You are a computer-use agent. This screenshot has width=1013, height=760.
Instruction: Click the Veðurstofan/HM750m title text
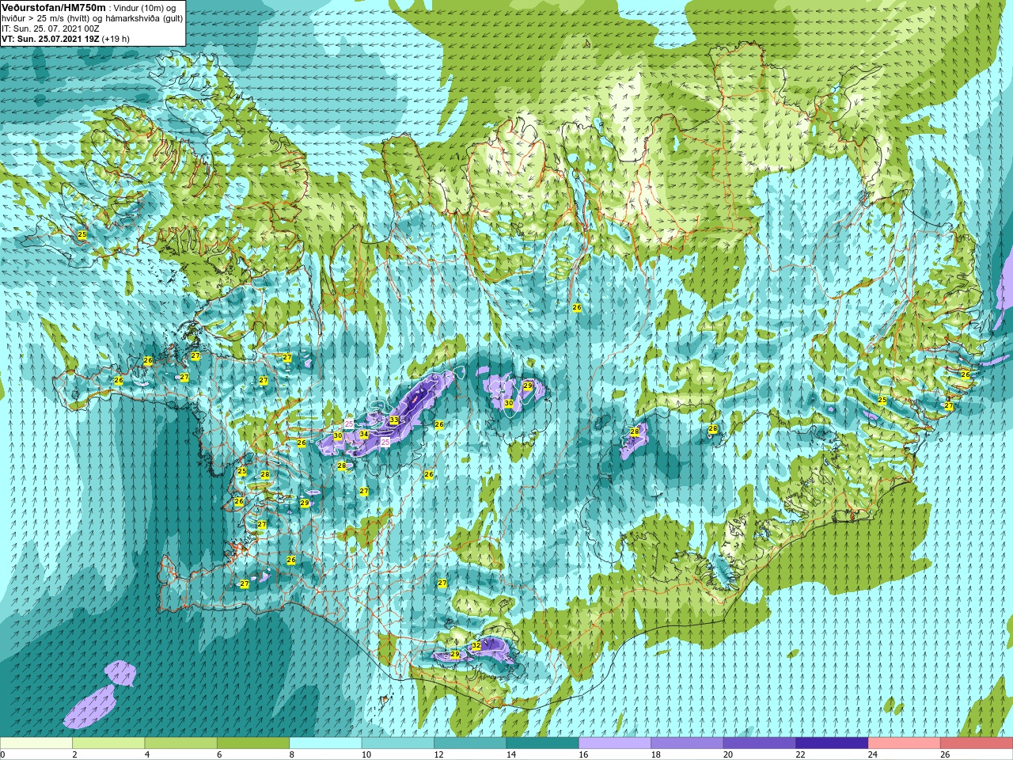point(53,7)
